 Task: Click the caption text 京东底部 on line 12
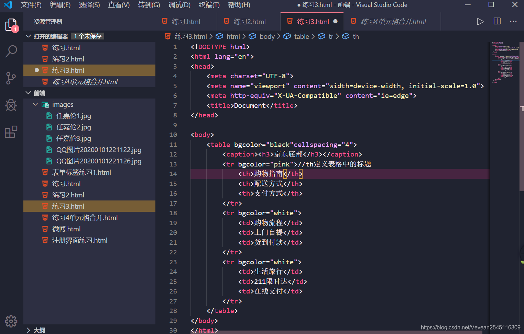tap(288, 154)
